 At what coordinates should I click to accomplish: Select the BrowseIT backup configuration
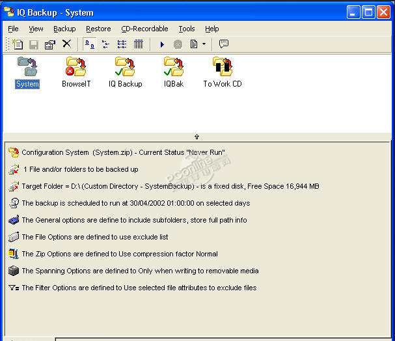[76, 73]
